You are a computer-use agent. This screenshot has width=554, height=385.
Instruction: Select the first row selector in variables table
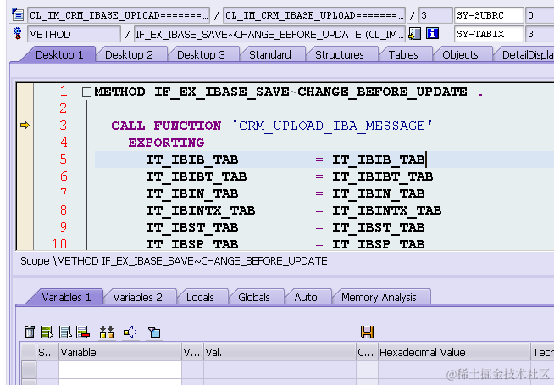(x=29, y=370)
